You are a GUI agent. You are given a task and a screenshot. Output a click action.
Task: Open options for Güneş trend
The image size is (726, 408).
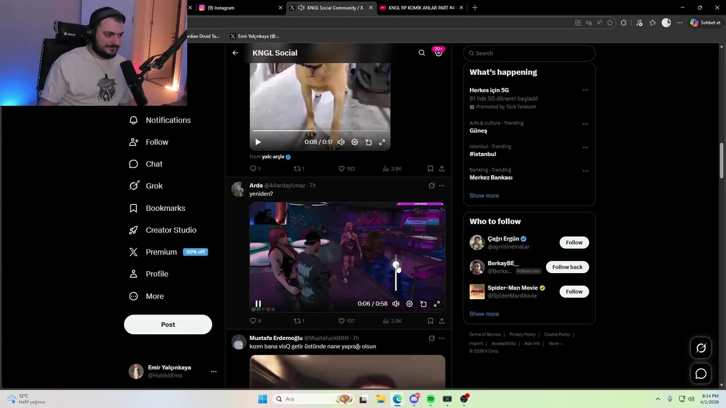point(585,124)
